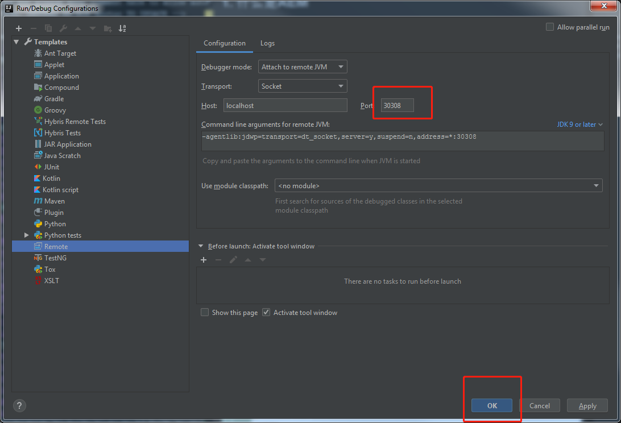621x423 pixels.
Task: Close the Run/Debug Configurations dialog
Action: click(x=604, y=6)
